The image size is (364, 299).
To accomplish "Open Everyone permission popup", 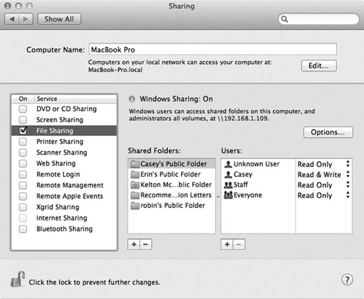I will click(324, 195).
